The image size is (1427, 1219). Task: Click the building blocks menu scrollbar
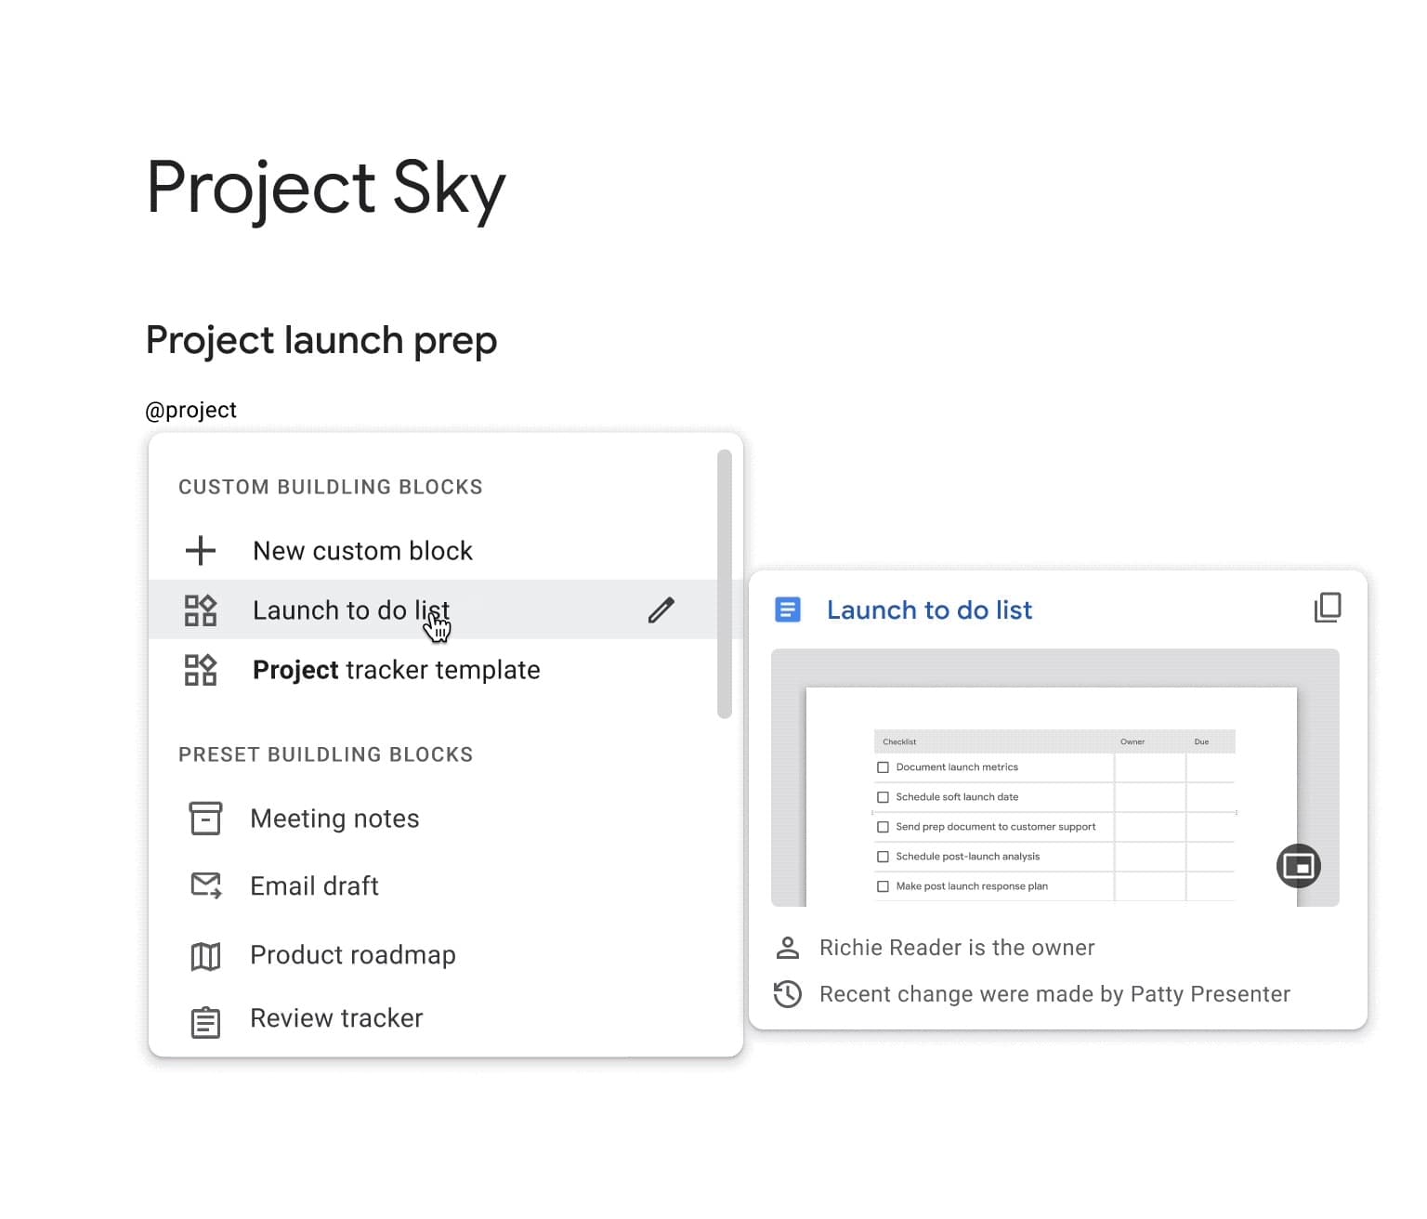pyautogui.click(x=725, y=583)
